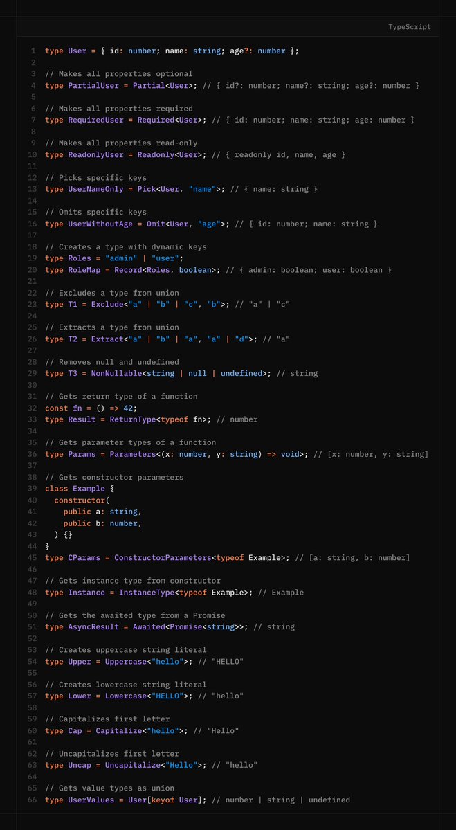Click 'UserWithoutAge' type name
This screenshot has height=830, width=456.
click(x=100, y=224)
